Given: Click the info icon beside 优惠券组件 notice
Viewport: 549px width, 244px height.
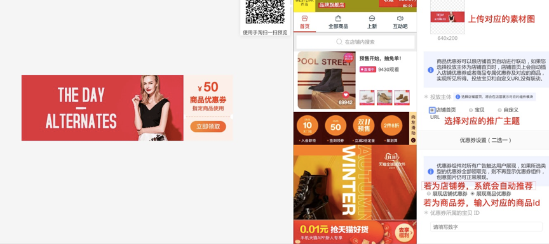Looking at the screenshot, I should click(431, 171).
